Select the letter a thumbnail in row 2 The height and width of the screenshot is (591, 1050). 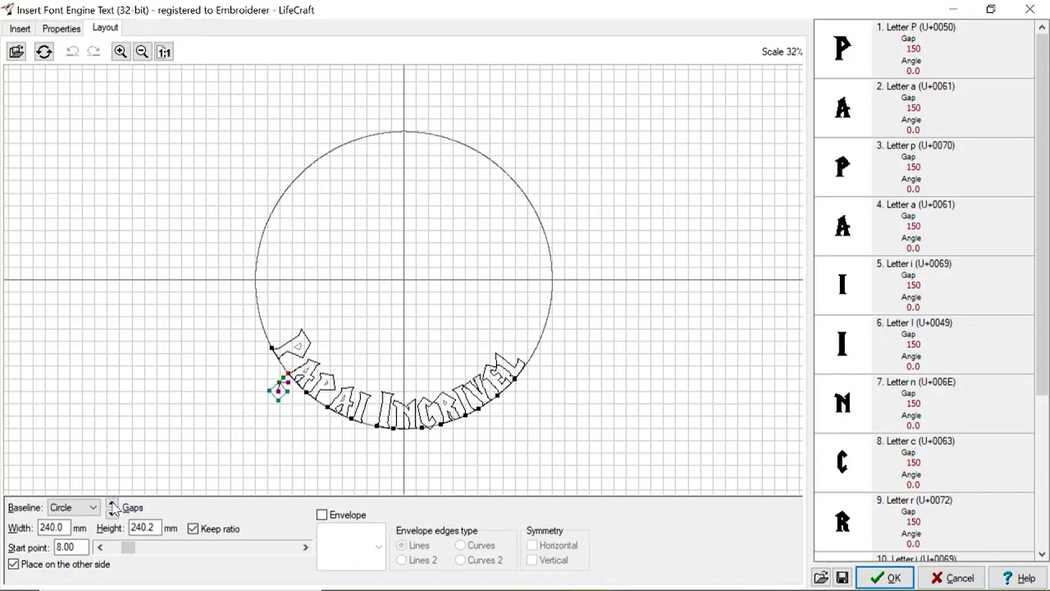(x=842, y=108)
